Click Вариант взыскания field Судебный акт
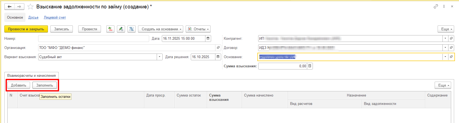 tap(98, 57)
